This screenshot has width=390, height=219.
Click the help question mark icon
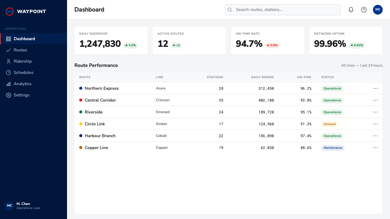(364, 10)
